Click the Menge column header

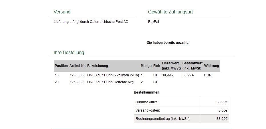tap(146, 66)
